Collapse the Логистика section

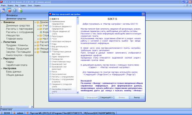click(x=2, y=42)
